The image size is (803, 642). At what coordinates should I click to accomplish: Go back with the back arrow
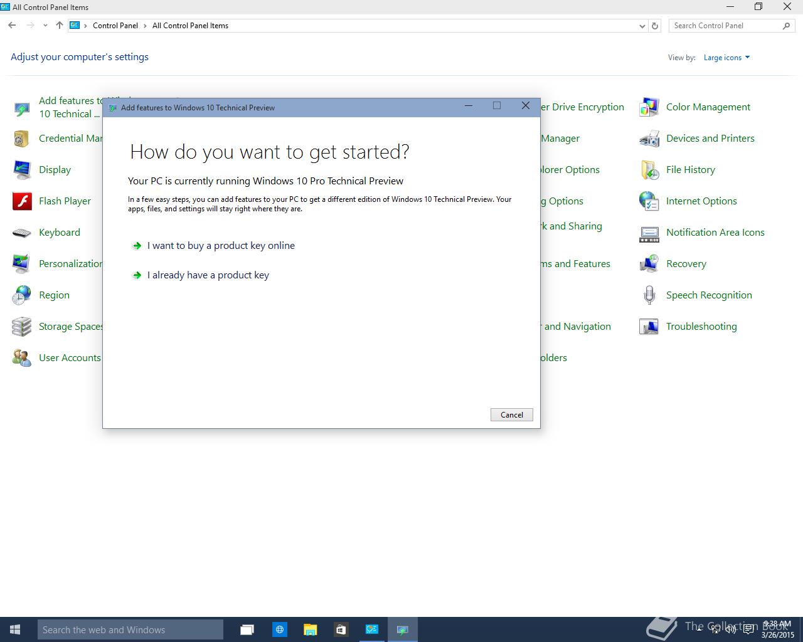12,26
